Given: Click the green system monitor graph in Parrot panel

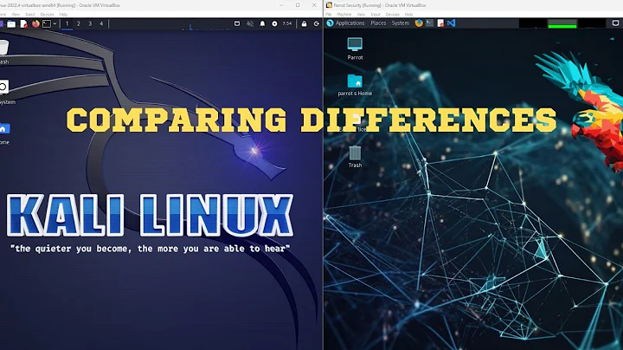Looking at the screenshot, I should pos(562,23).
